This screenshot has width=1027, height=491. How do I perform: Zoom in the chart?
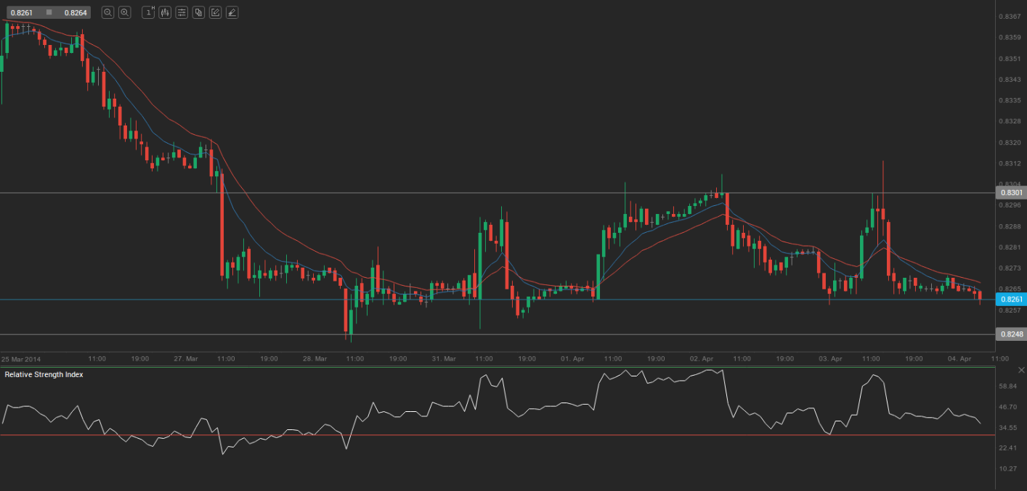pos(124,12)
